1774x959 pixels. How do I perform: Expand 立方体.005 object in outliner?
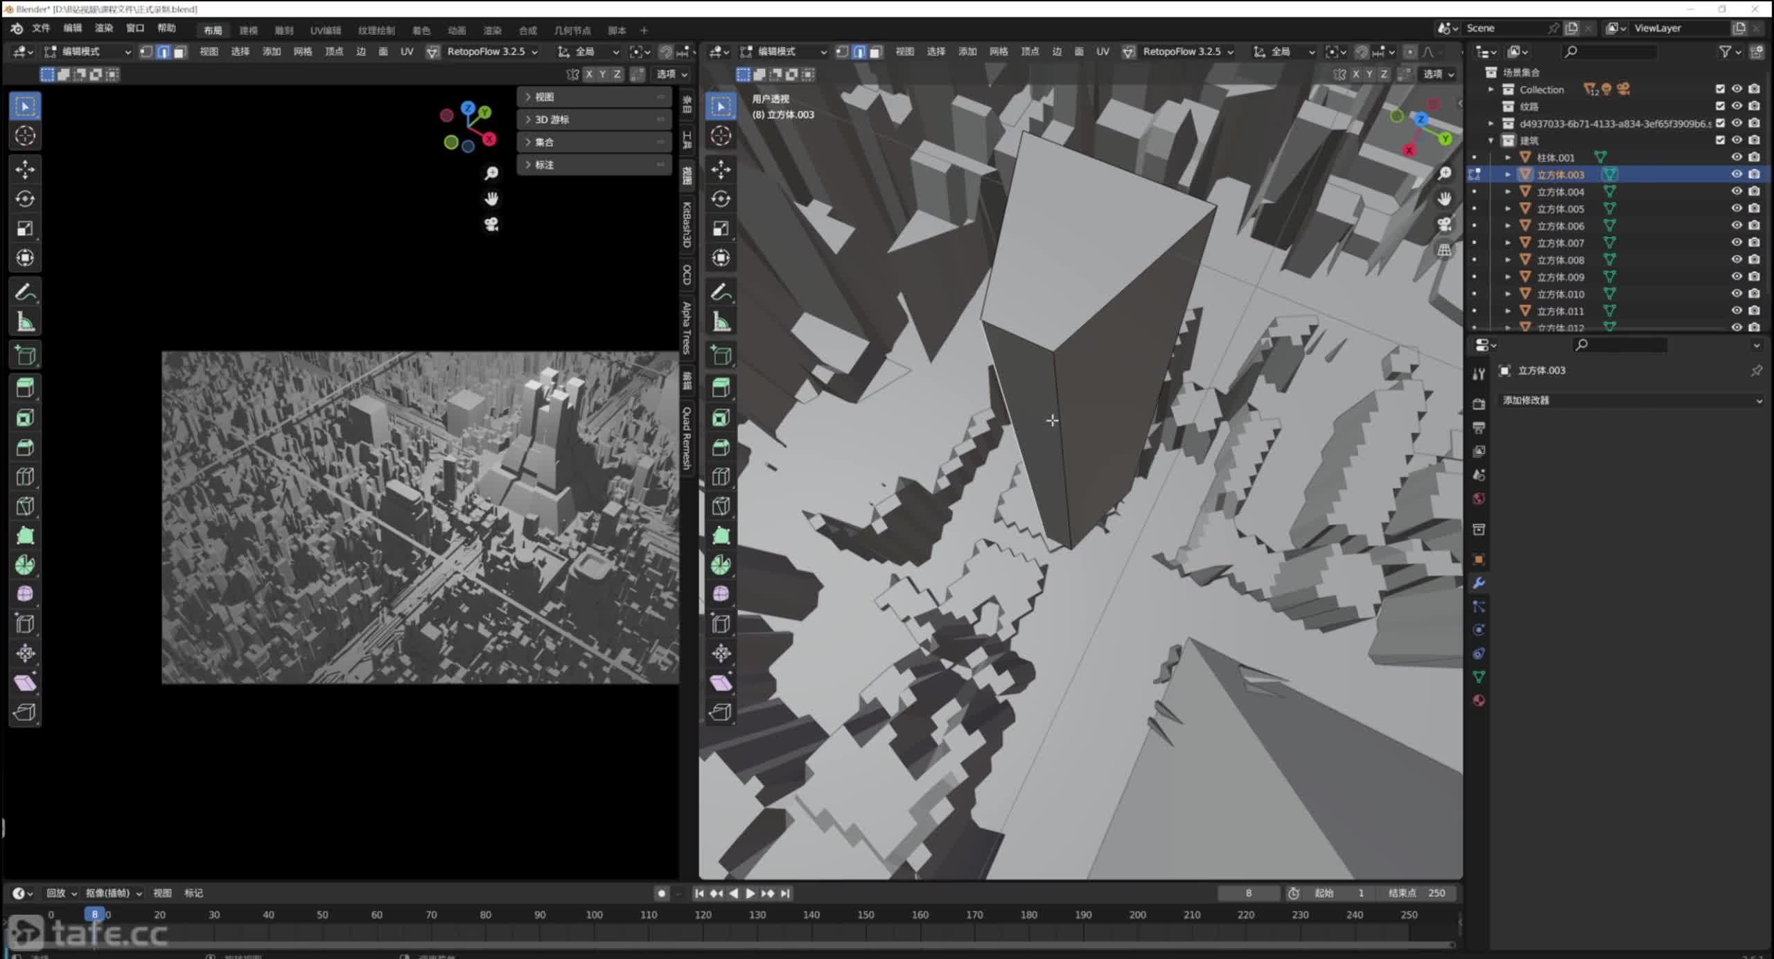coord(1508,209)
